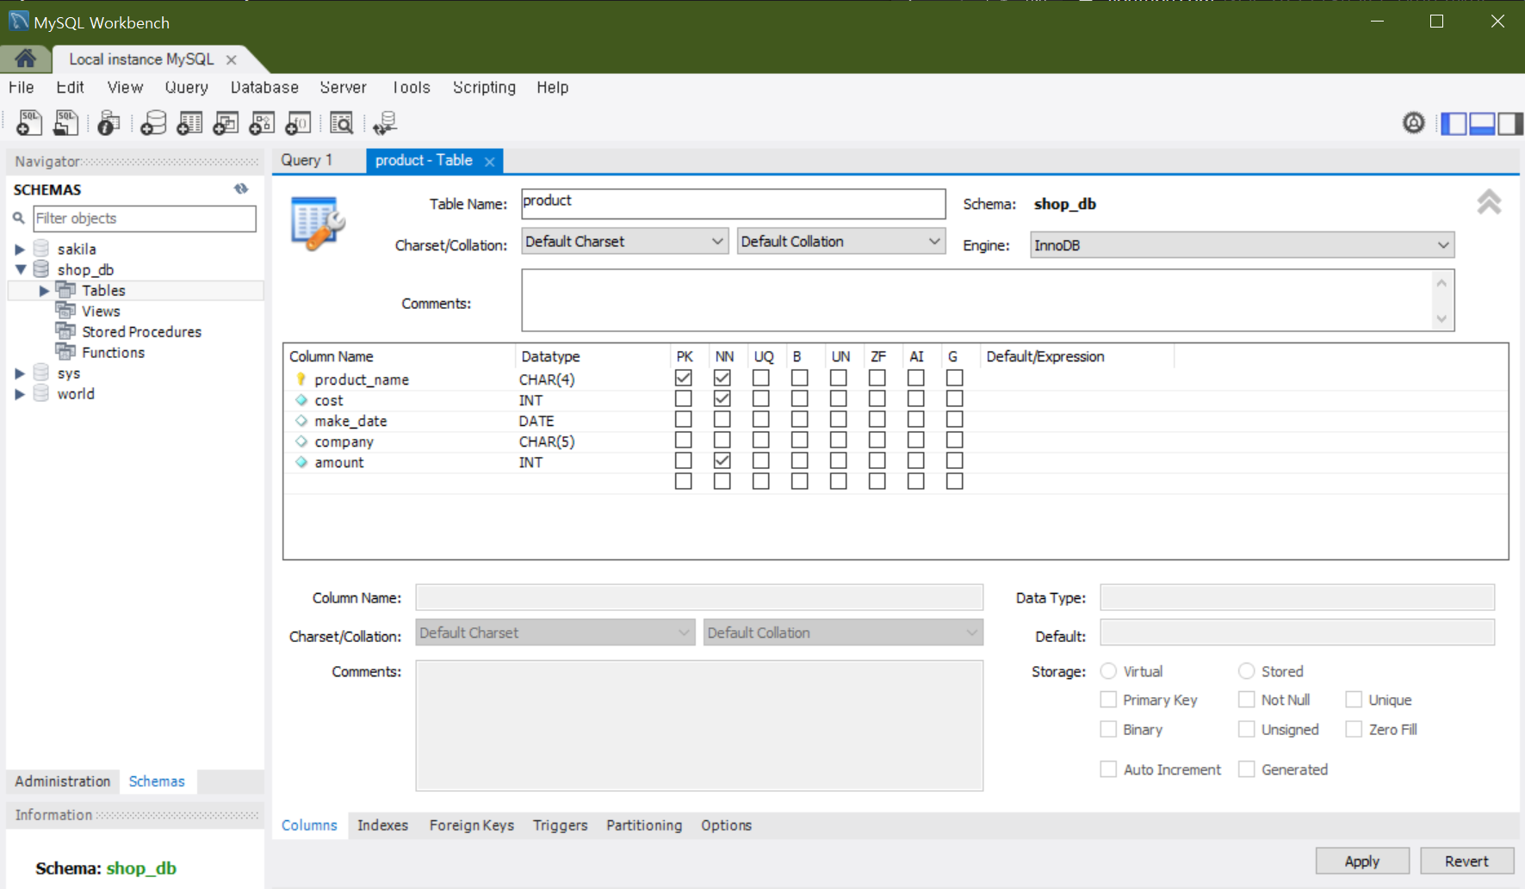Close the product - Table tab
The width and height of the screenshot is (1525, 889).
pyautogui.click(x=489, y=161)
